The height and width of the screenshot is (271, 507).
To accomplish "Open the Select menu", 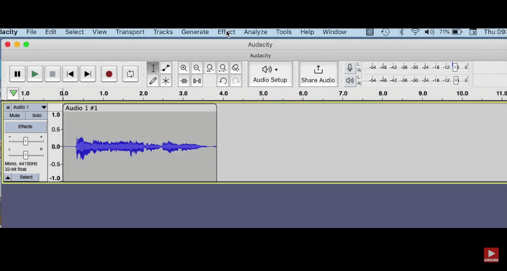I will click(x=74, y=32).
